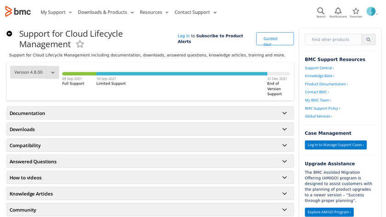This screenshot has height=217, width=386.
Task: Expand the Knowledge Articles section
Action: coord(150,194)
